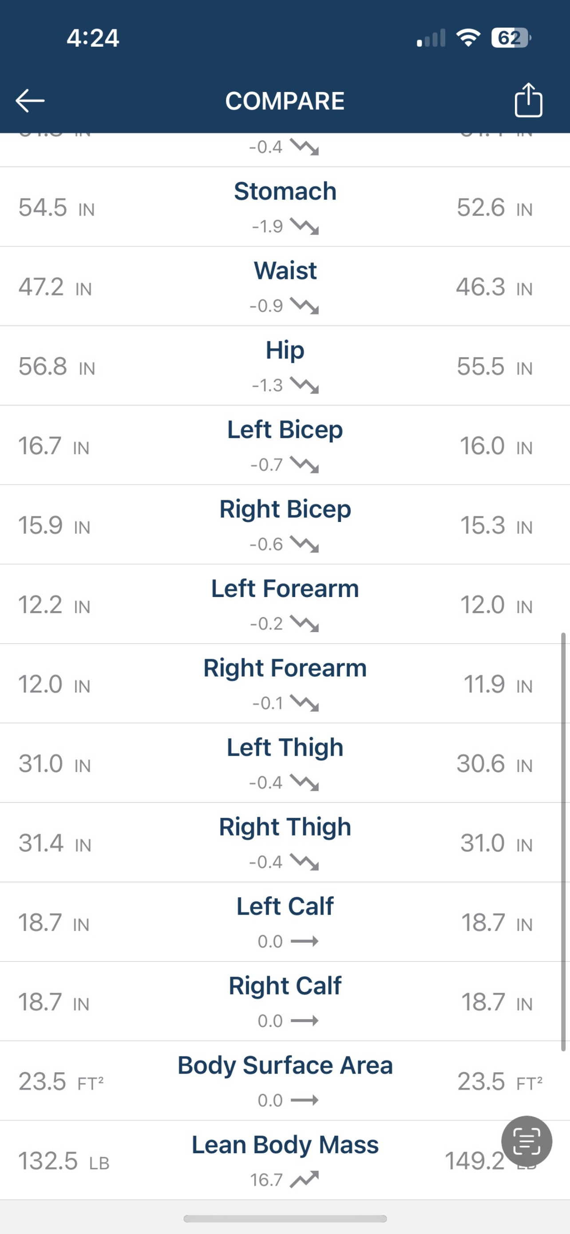
Task: Tap the Left Calf no-change arrow
Action: [x=305, y=941]
